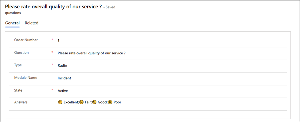Click the questions entity subtitle
The height and width of the screenshot is (122, 300).
pos(13,13)
